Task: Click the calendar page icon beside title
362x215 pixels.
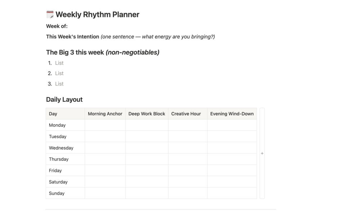Action: (50, 14)
